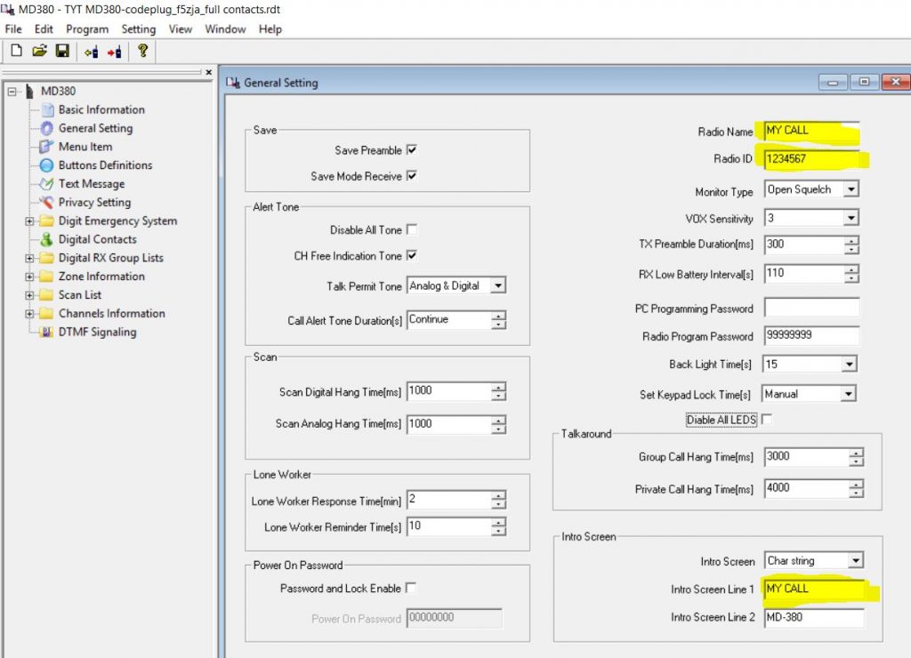Open the Help question mark icon

142,52
